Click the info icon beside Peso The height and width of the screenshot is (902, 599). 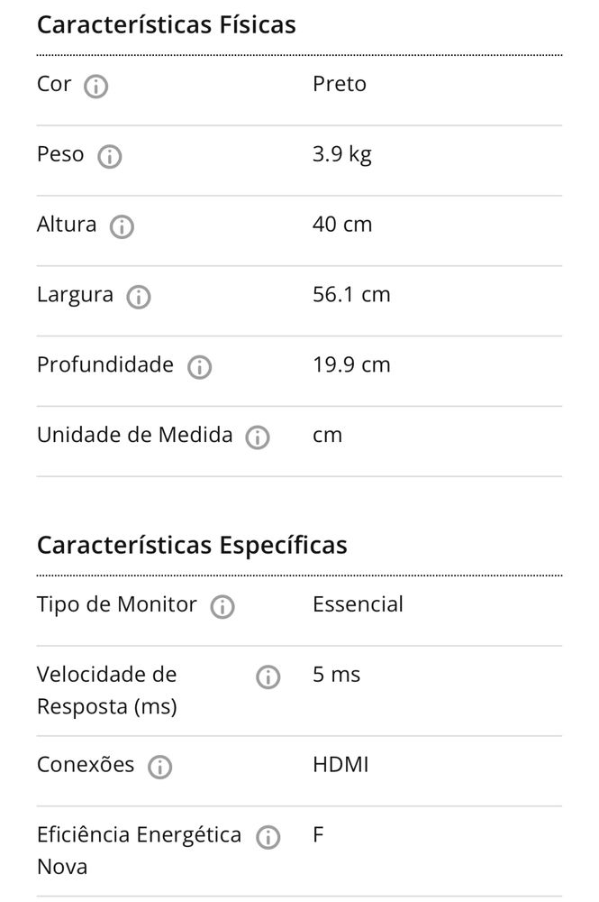(109, 156)
